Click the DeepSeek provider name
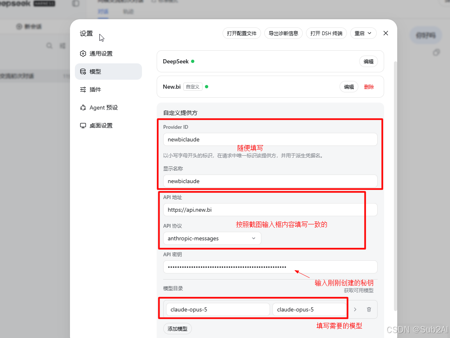 [175, 61]
